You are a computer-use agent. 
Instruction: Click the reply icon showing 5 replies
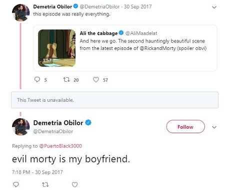tap(37, 80)
